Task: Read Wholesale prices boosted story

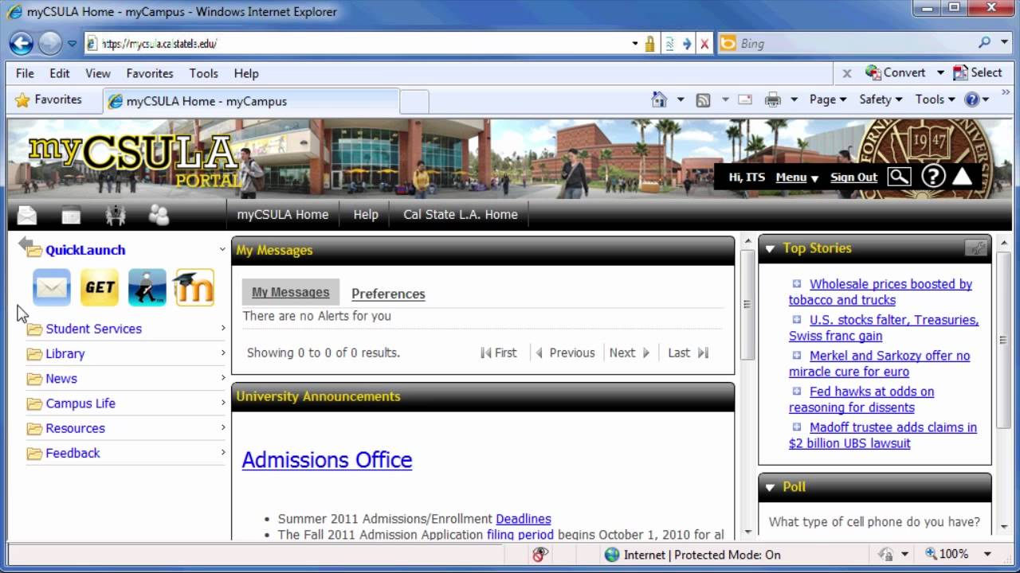Action: (x=881, y=292)
